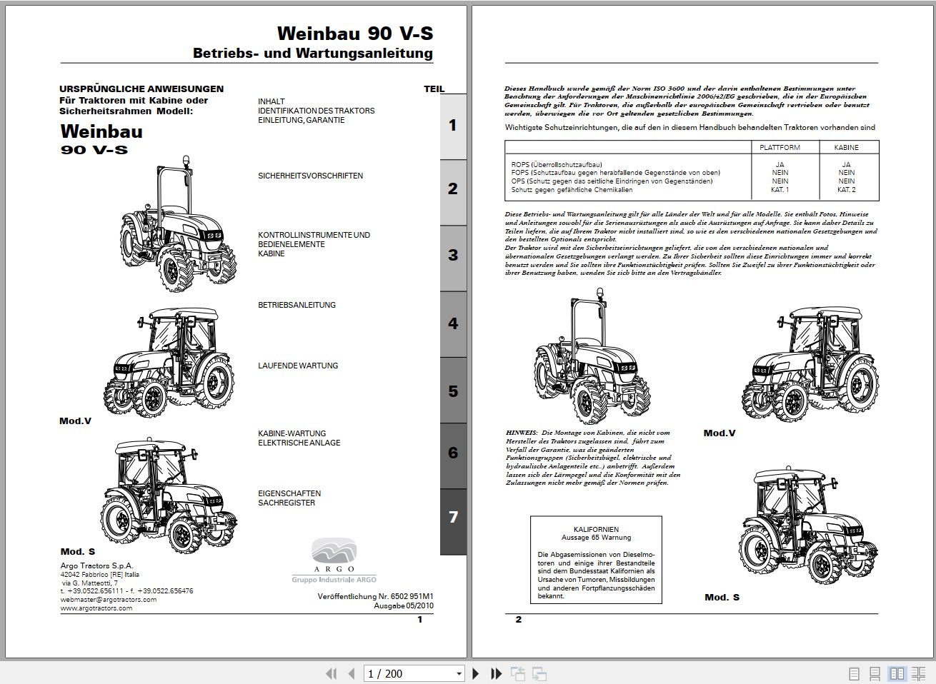Select section tab 5 on the index
The height and width of the screenshot is (684, 936).
point(453,391)
